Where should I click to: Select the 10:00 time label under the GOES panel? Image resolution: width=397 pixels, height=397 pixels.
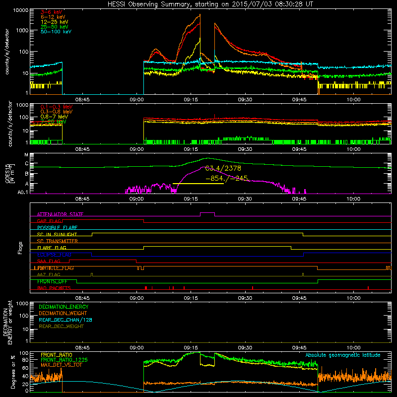353,199
